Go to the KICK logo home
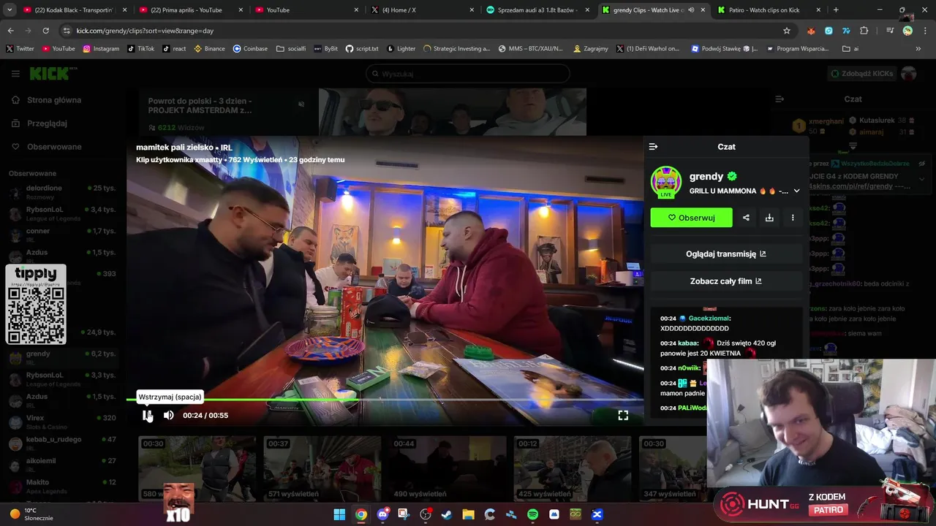This screenshot has height=526, width=936. (x=53, y=74)
